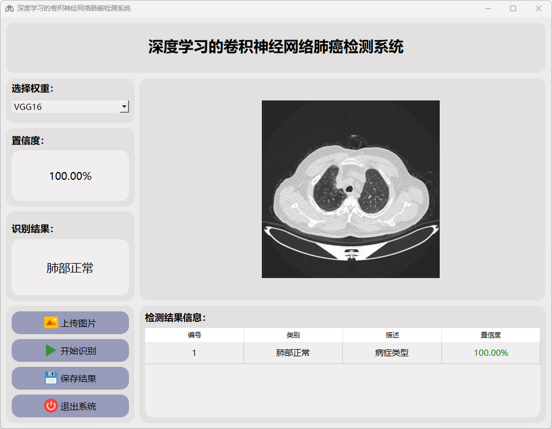552x429 pixels.
Task: Click the 100.00% confidence display box
Action: (70, 176)
